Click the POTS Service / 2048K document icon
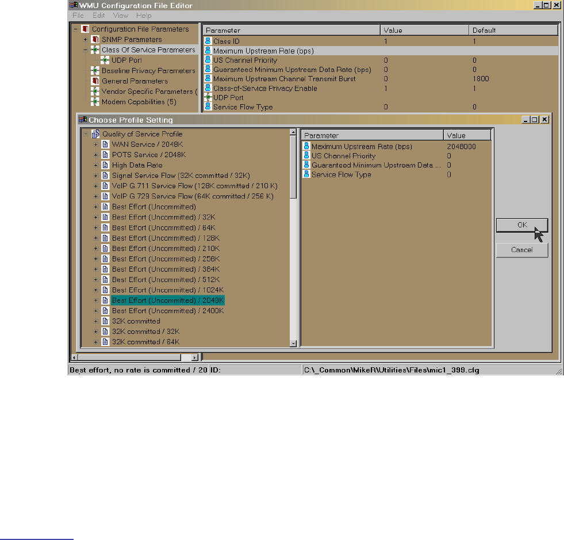This screenshot has width=564, height=540. pos(105,155)
